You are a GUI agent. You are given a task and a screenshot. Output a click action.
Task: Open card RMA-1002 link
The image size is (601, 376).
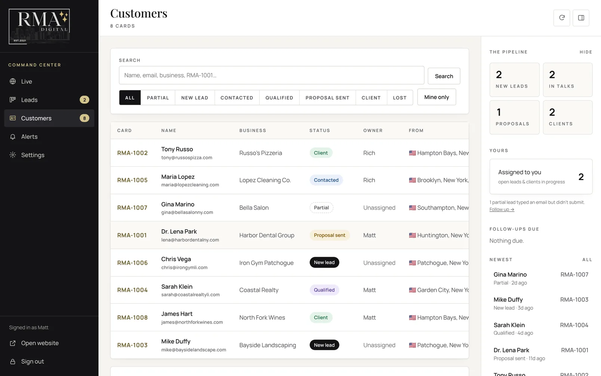point(132,153)
